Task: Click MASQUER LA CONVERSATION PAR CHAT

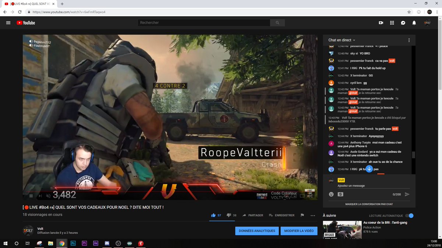Action: click(x=369, y=204)
